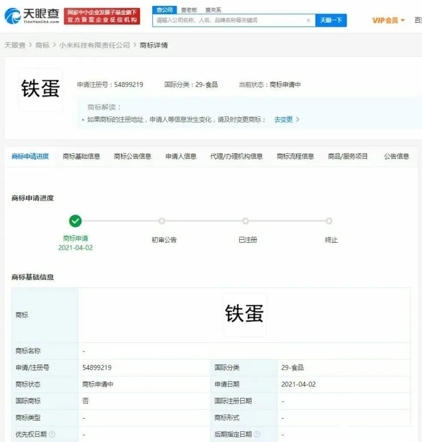Click the 2021-04-02 date under 商标申请
422x442 pixels.
click(x=75, y=248)
